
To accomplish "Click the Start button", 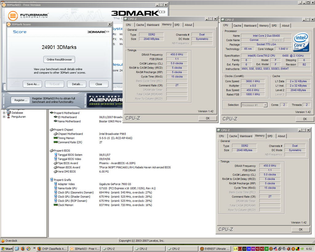I will (x=7, y=249).
